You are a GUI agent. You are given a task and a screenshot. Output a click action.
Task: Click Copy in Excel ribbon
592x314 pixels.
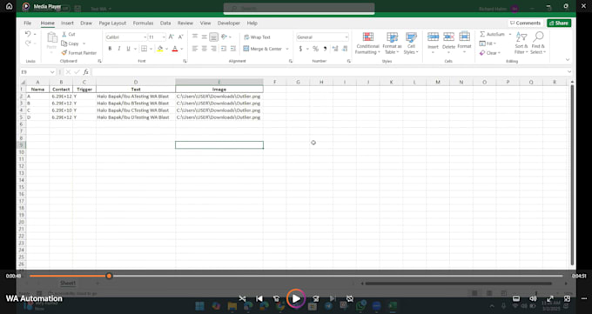(71, 43)
